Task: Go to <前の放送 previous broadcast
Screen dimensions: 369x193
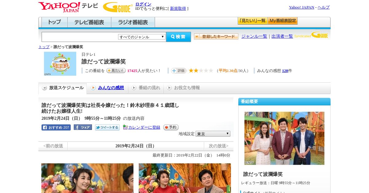Action: pyautogui.click(x=53, y=146)
